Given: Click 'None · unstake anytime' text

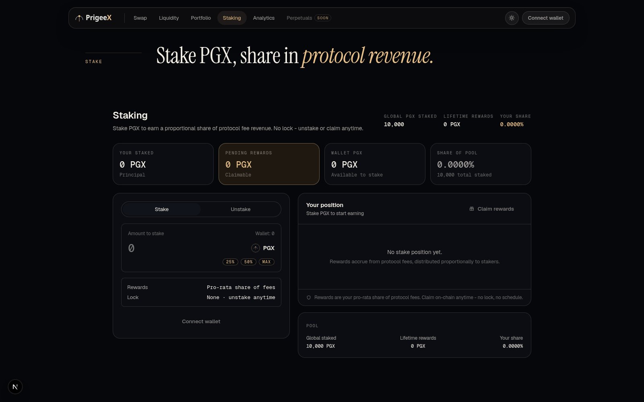Looking at the screenshot, I should pyautogui.click(x=241, y=297).
